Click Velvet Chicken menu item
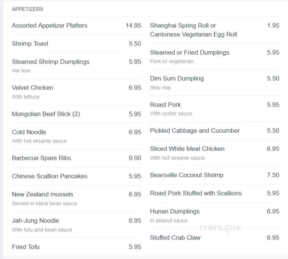The height and width of the screenshot is (259, 288). (33, 88)
